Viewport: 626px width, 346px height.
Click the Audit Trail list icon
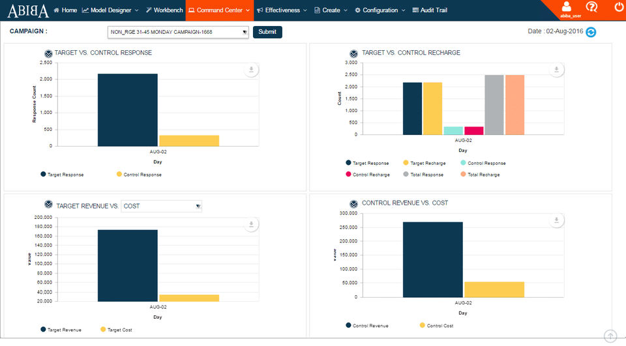(415, 10)
